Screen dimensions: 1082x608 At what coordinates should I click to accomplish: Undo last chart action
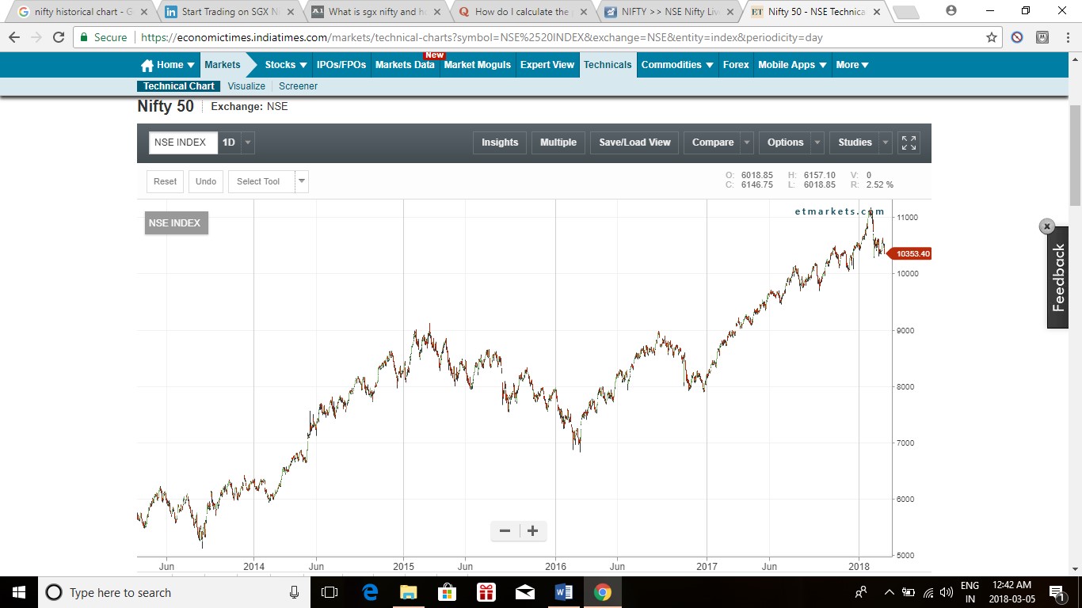coord(206,181)
